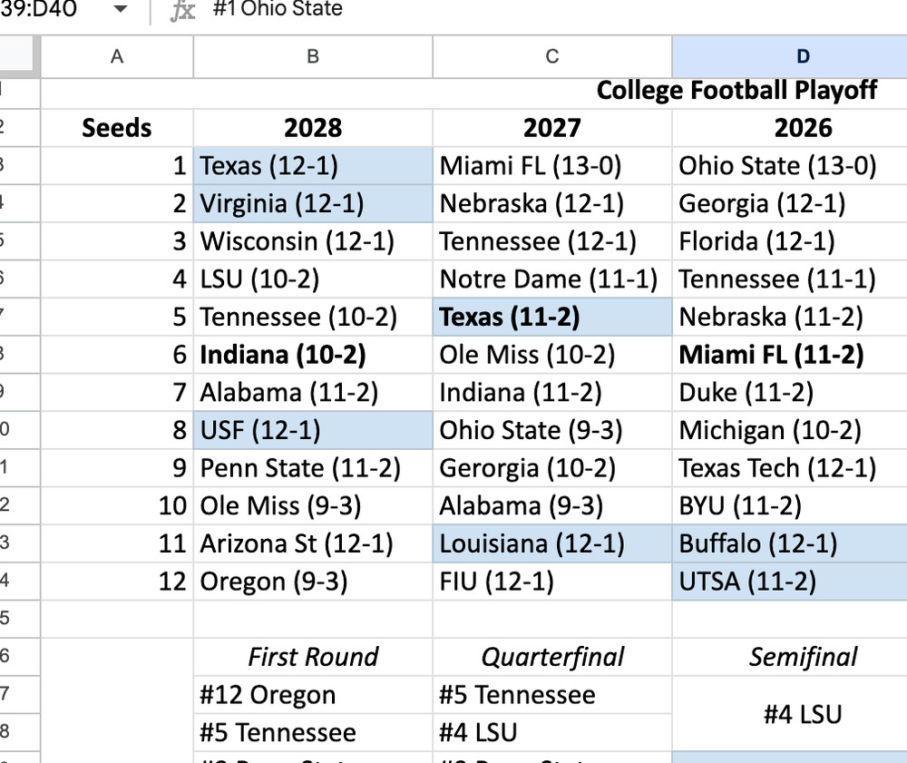The height and width of the screenshot is (763, 907).
Task: Select column A header
Action: point(116,56)
